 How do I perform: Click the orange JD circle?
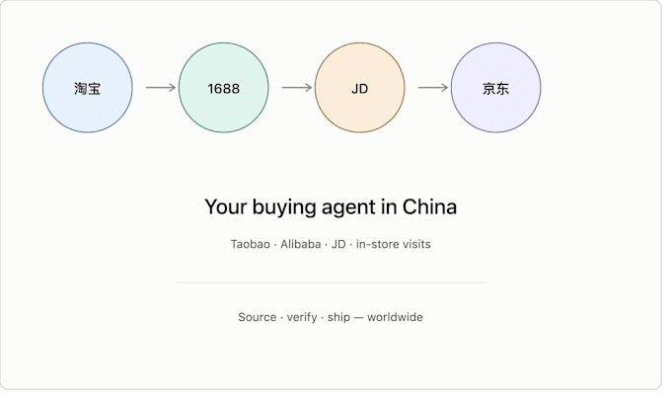(360, 88)
